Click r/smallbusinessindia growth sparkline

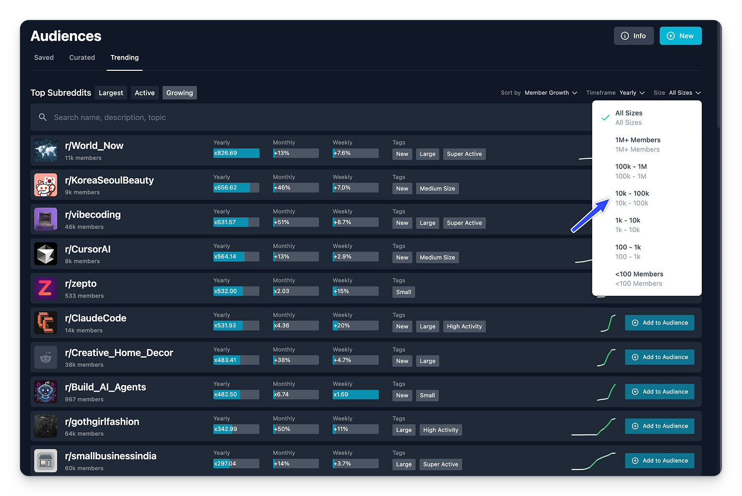coord(594,461)
